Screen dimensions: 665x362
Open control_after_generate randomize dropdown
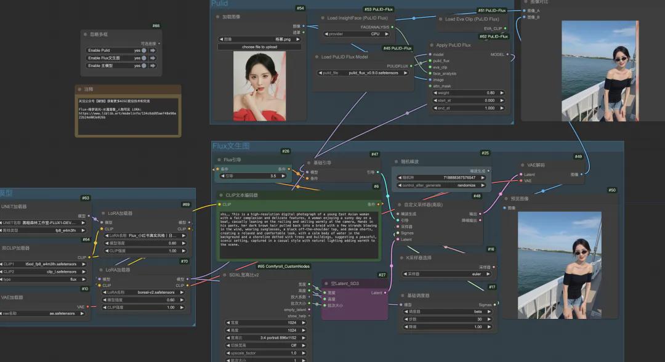[x=440, y=185]
